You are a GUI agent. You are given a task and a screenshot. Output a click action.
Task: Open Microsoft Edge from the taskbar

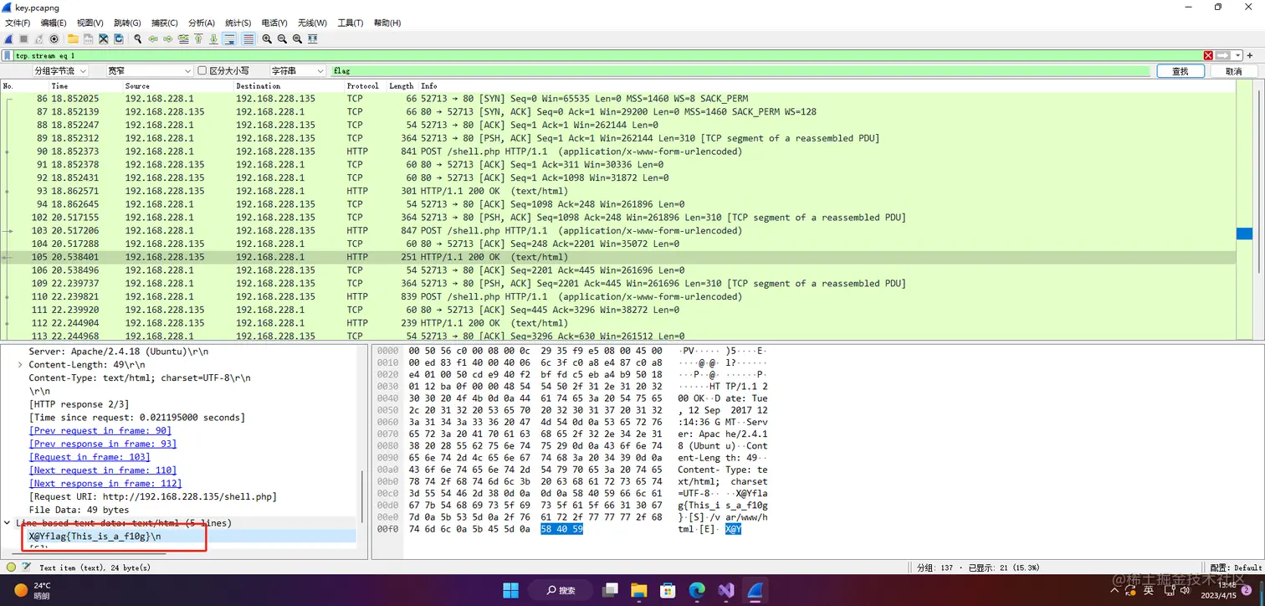coord(697,590)
